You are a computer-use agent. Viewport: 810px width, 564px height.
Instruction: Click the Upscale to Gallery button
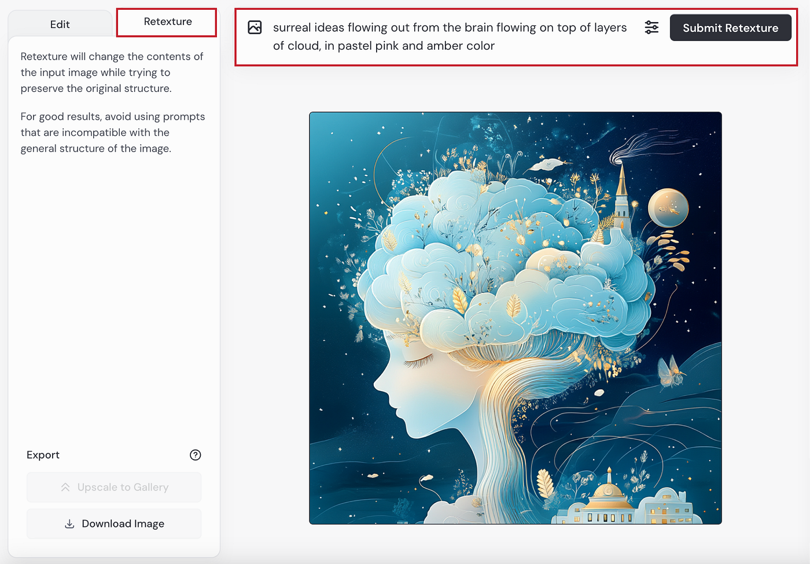pyautogui.click(x=114, y=487)
